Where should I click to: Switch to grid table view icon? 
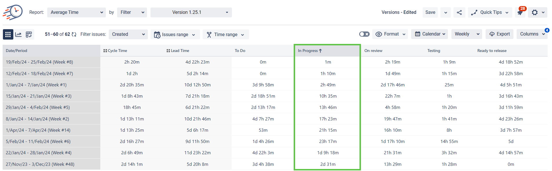pyautogui.click(x=8, y=34)
